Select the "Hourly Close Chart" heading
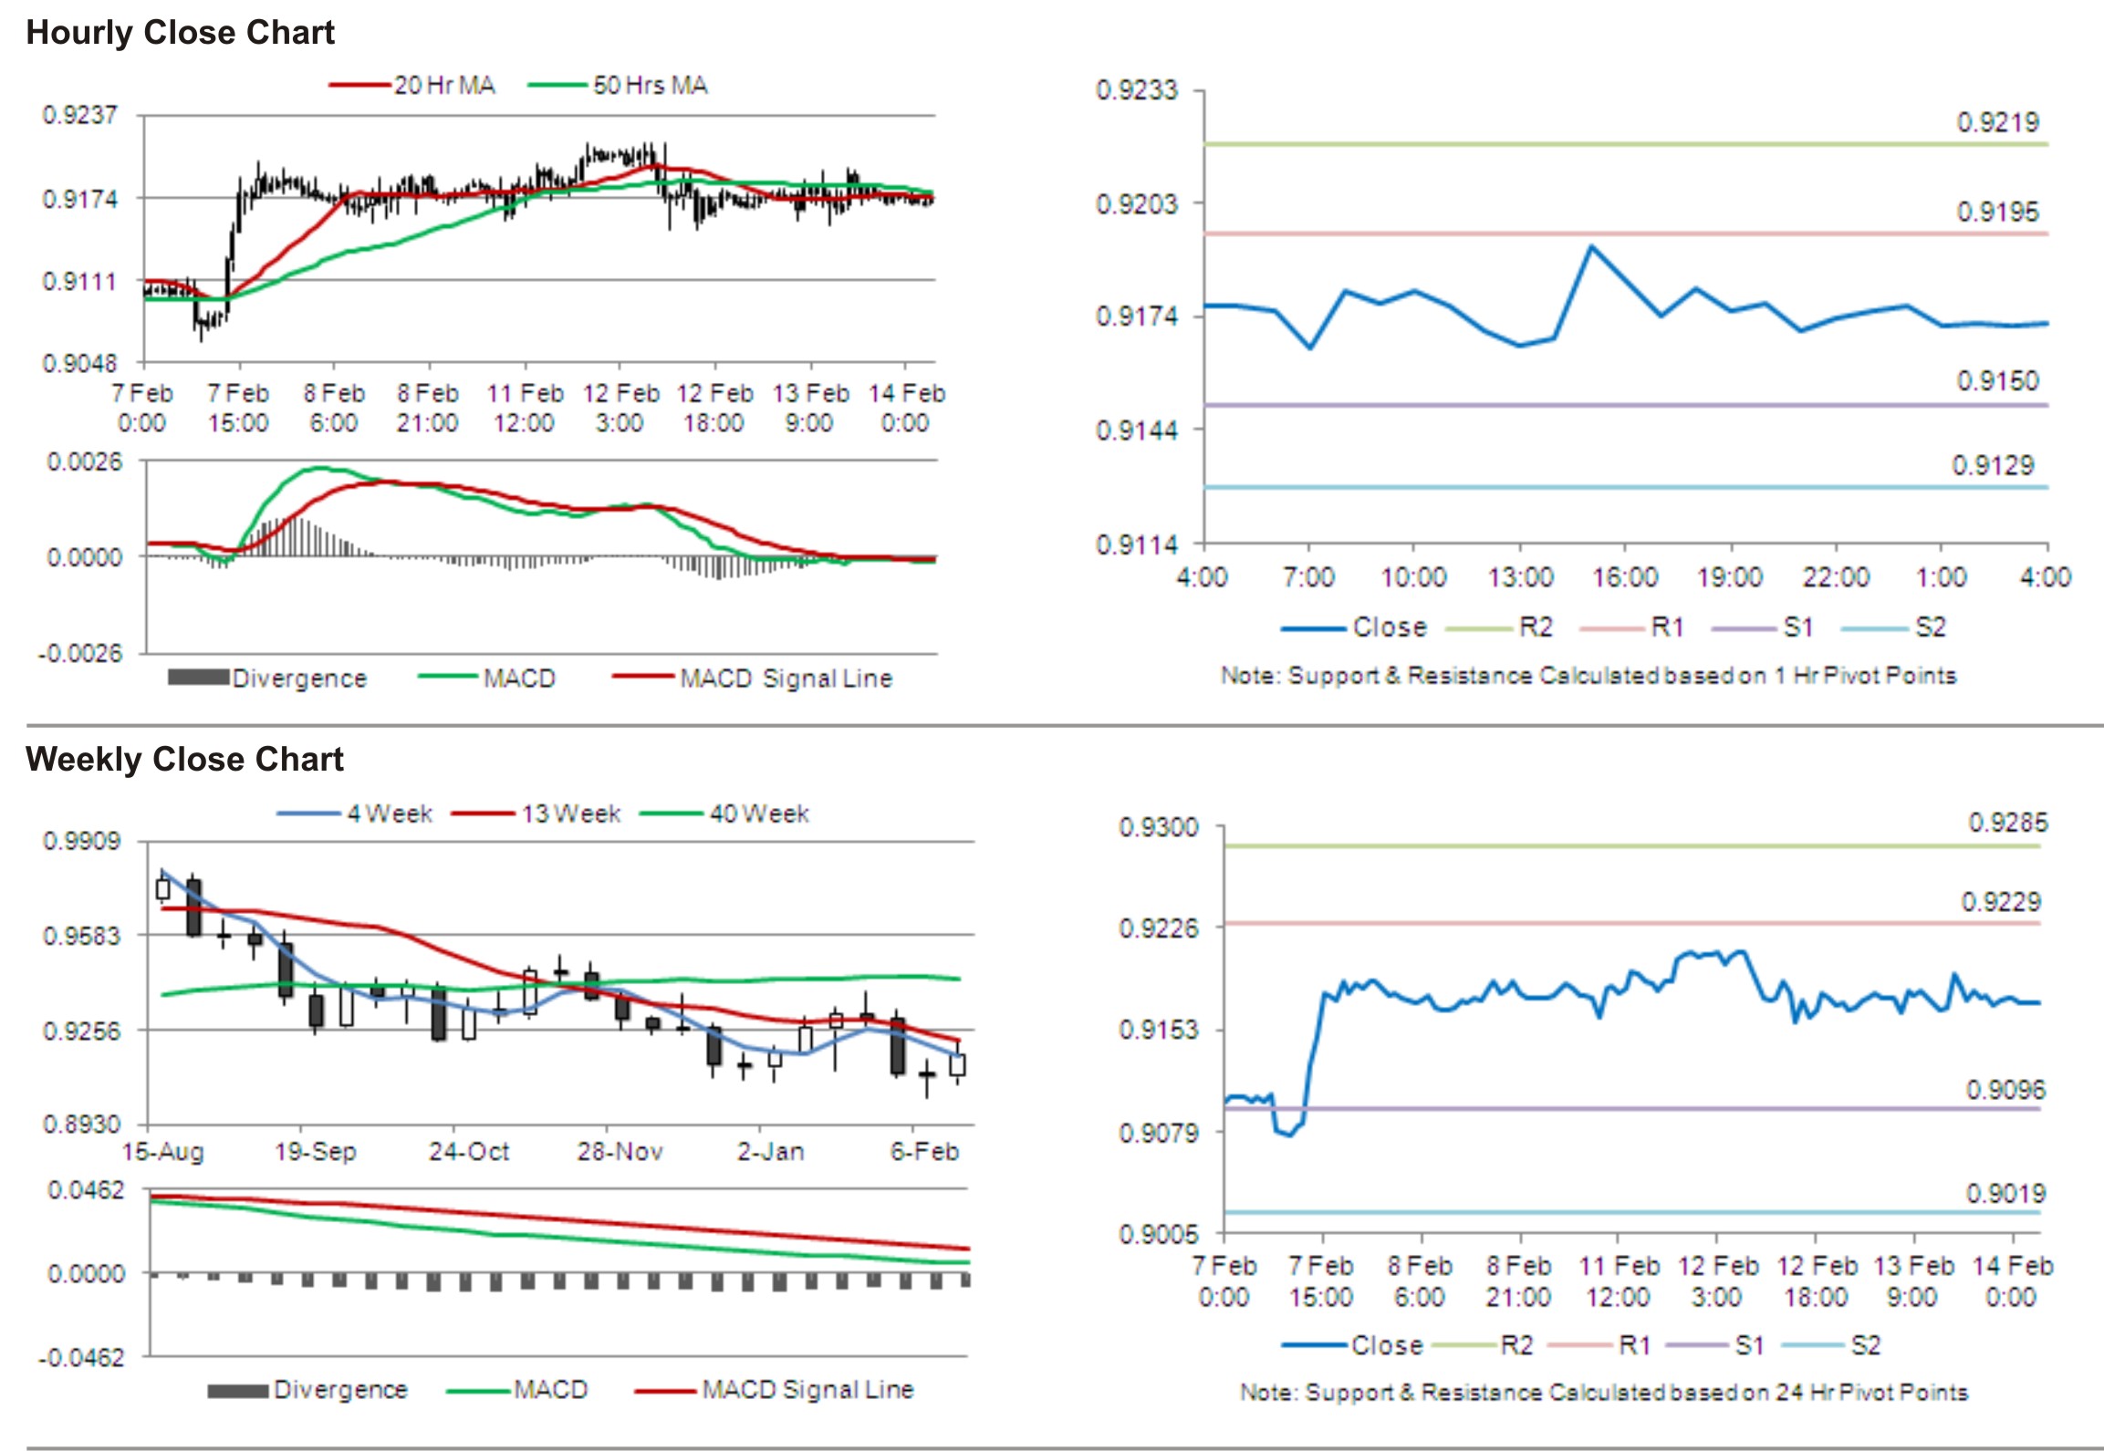This screenshot has width=2104, height=1451. [x=180, y=33]
